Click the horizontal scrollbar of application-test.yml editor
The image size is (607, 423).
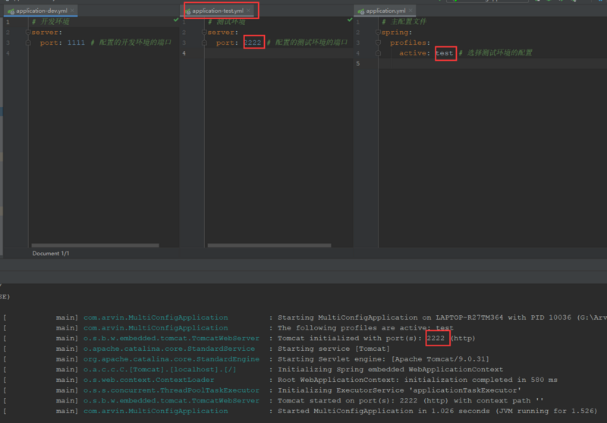(x=269, y=245)
